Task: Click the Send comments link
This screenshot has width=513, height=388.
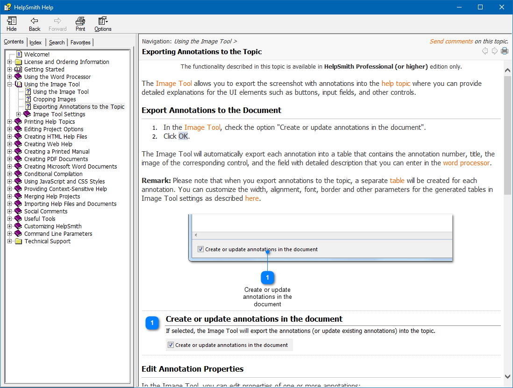Action: point(451,42)
